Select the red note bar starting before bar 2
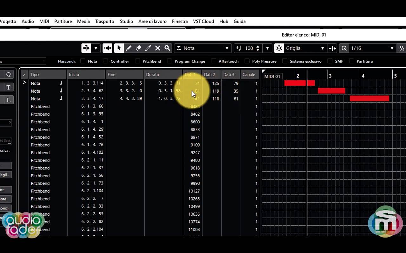Viewport: 406px width, 253px height. tap(299, 83)
